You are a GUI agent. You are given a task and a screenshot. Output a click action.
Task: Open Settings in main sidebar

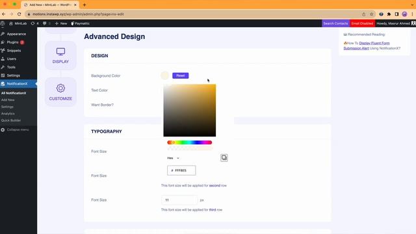pyautogui.click(x=13, y=75)
